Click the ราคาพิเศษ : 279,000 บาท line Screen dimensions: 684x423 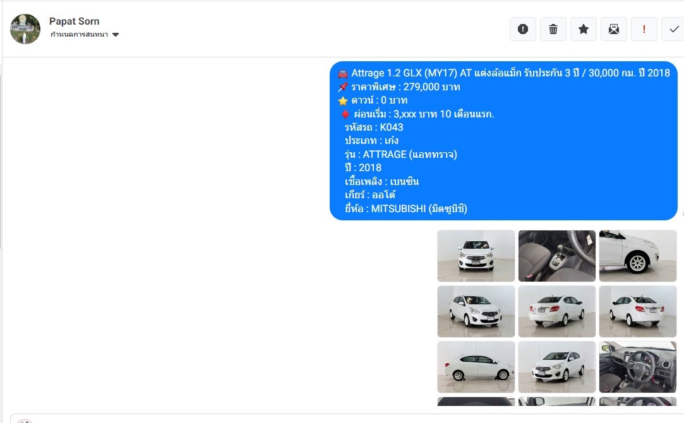(399, 86)
